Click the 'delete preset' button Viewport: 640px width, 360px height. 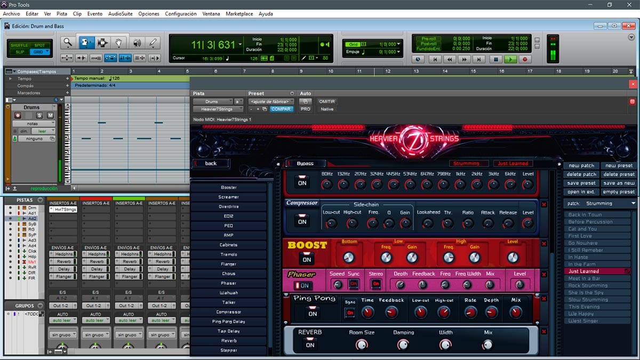click(x=619, y=174)
